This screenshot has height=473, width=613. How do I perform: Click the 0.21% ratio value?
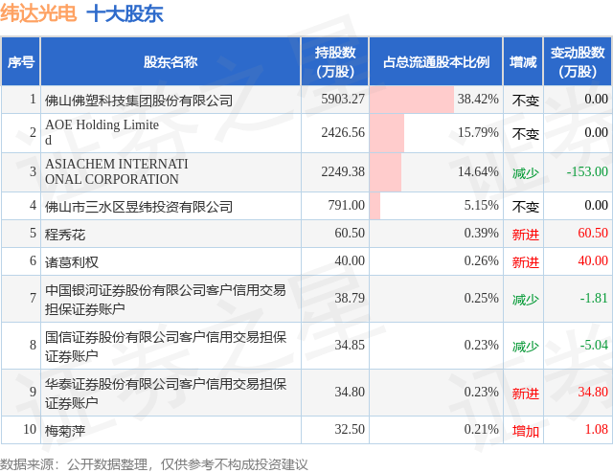tap(481, 429)
